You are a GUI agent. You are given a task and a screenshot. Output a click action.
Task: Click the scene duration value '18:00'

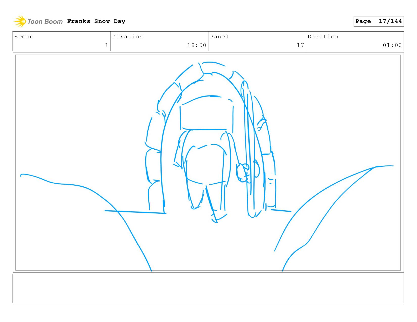[197, 45]
